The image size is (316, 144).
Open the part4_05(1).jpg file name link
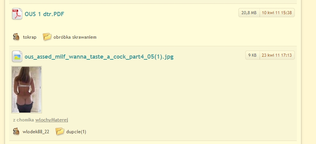click(99, 57)
